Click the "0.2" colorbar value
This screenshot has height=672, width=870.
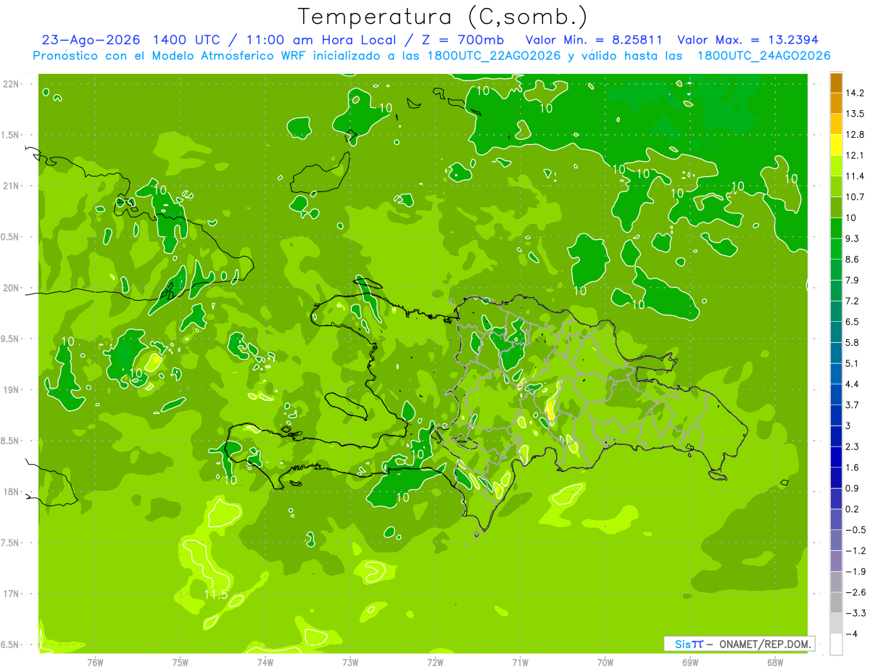(853, 510)
